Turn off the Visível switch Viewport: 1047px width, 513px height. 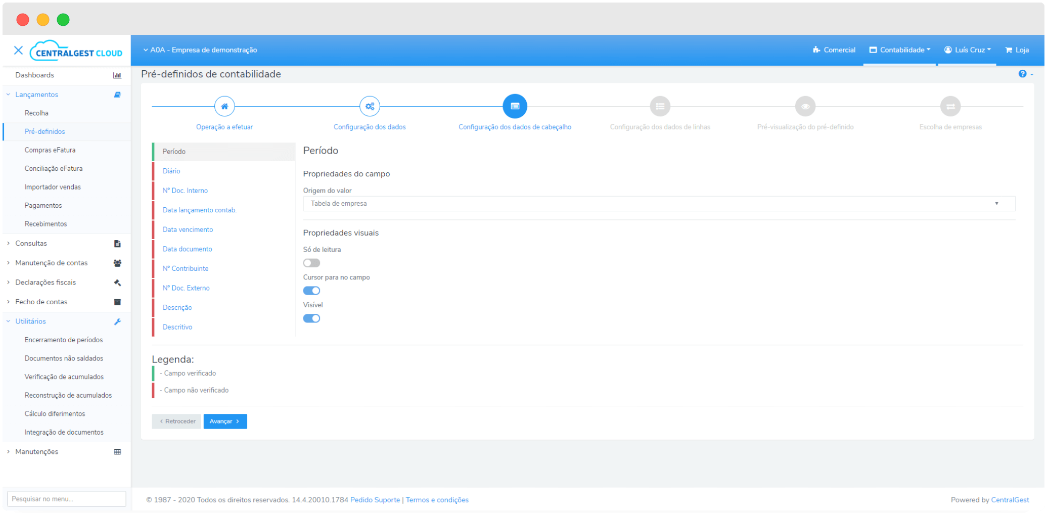tap(311, 318)
